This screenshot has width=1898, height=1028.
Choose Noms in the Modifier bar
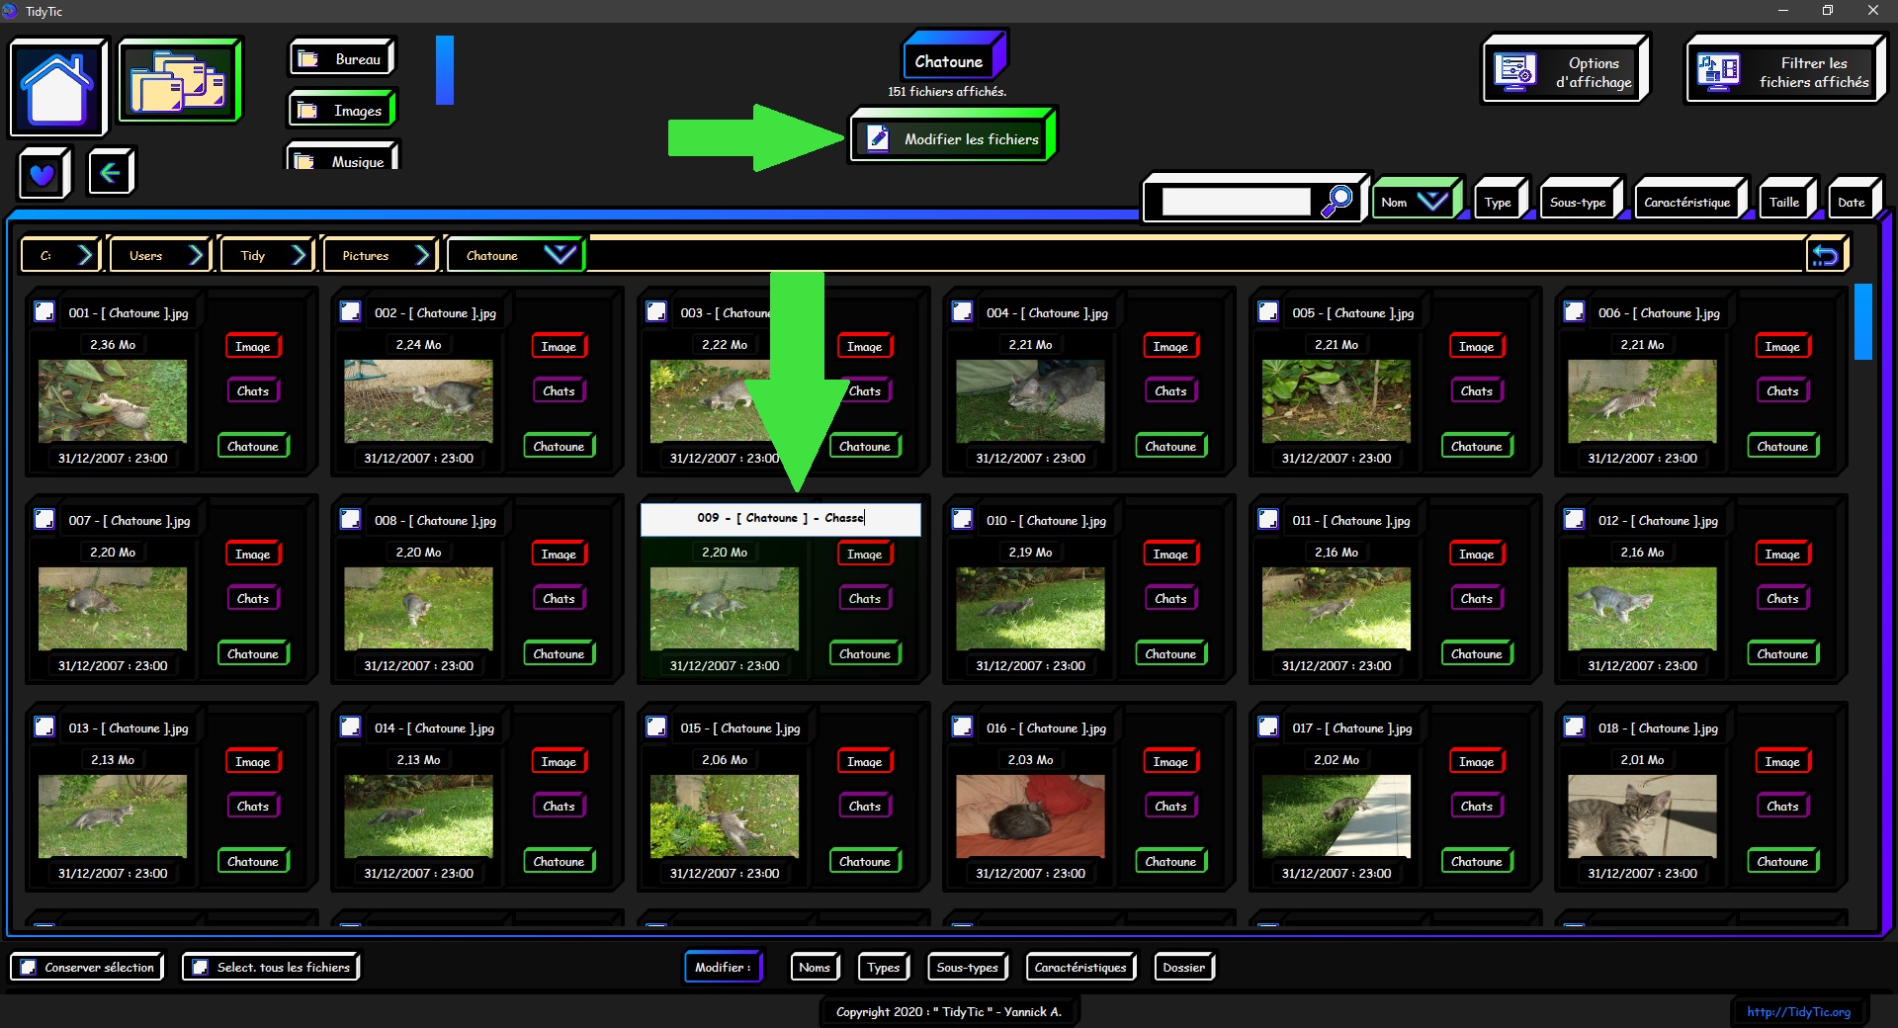pos(815,967)
